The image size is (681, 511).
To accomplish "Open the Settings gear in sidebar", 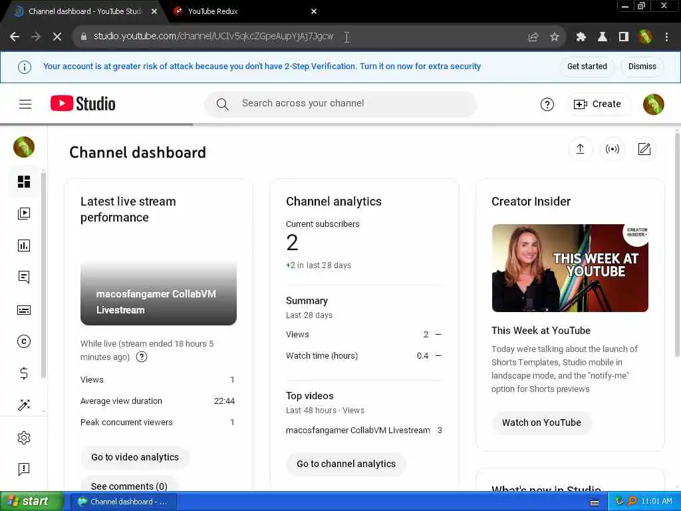I will coord(24,438).
